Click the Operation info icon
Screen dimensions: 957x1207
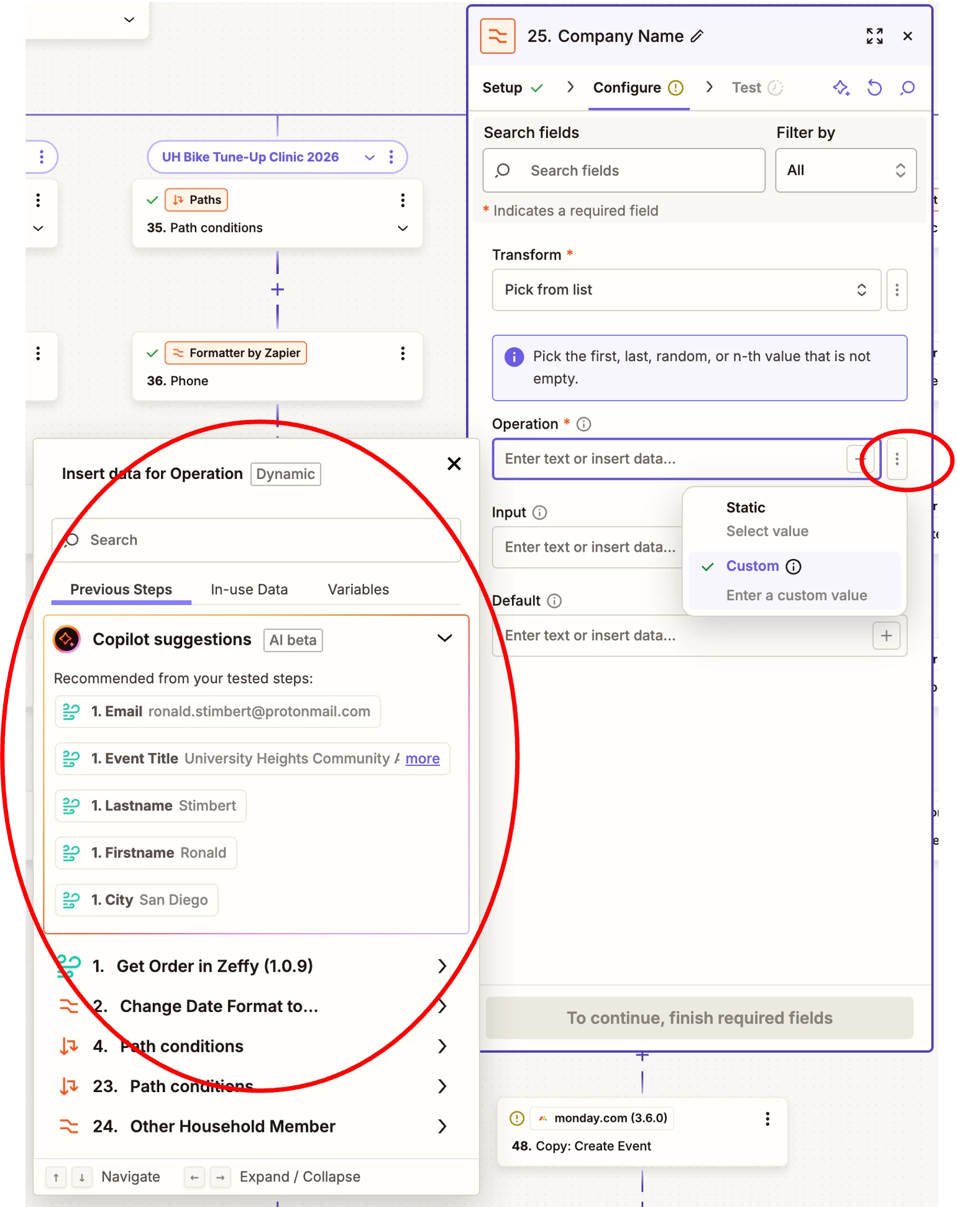(x=584, y=424)
